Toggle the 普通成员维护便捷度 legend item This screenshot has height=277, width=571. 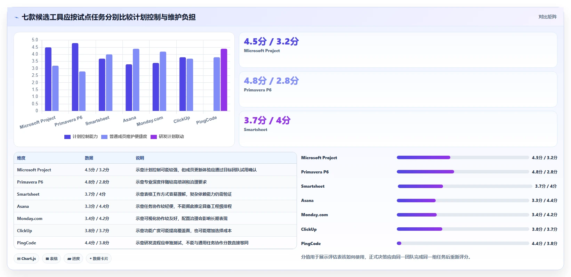tap(124, 137)
